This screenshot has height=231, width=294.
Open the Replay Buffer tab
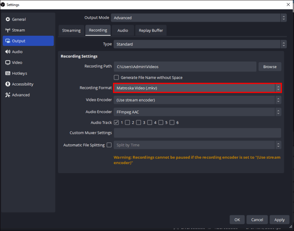(x=151, y=30)
